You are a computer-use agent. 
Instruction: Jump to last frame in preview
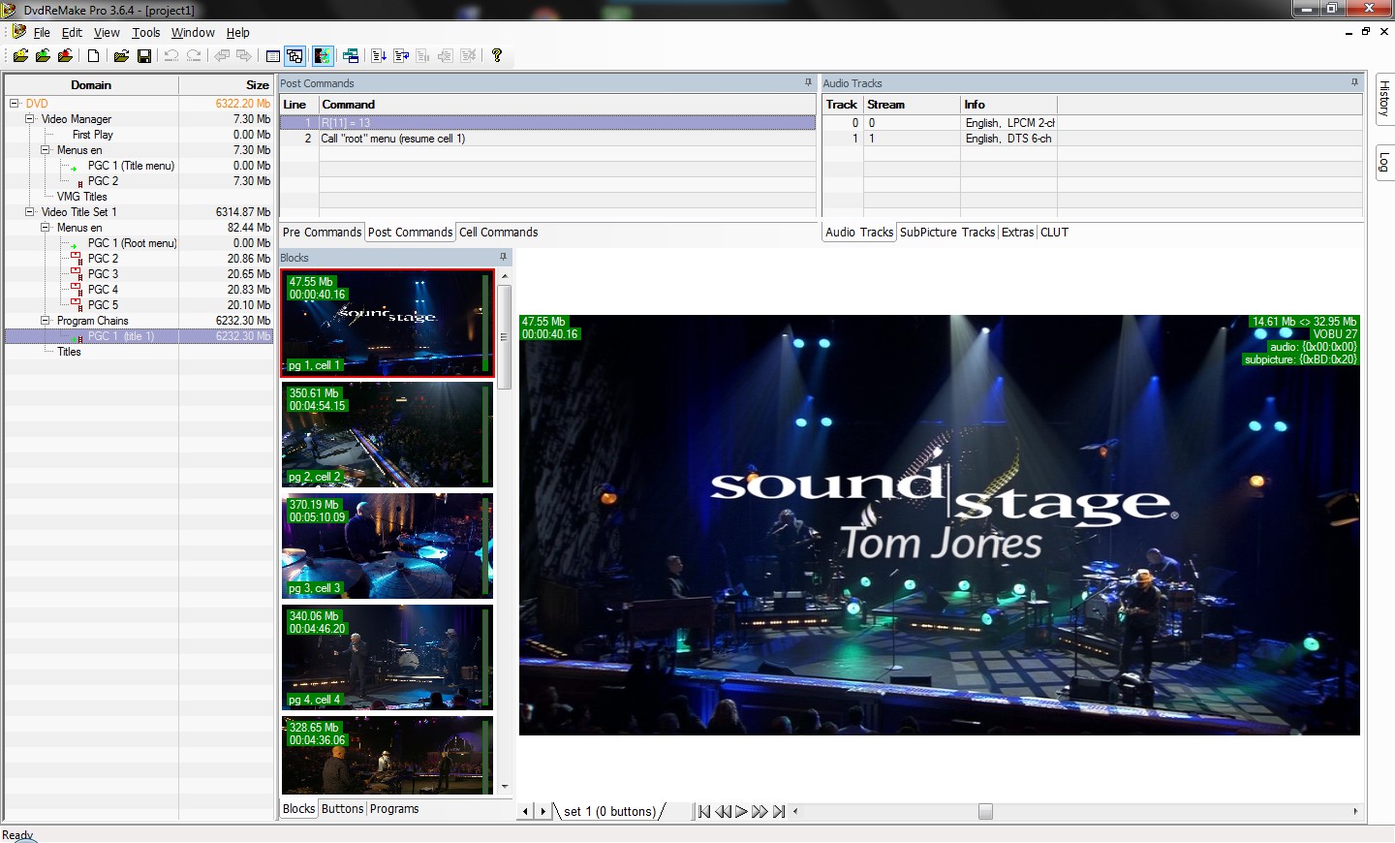(779, 812)
